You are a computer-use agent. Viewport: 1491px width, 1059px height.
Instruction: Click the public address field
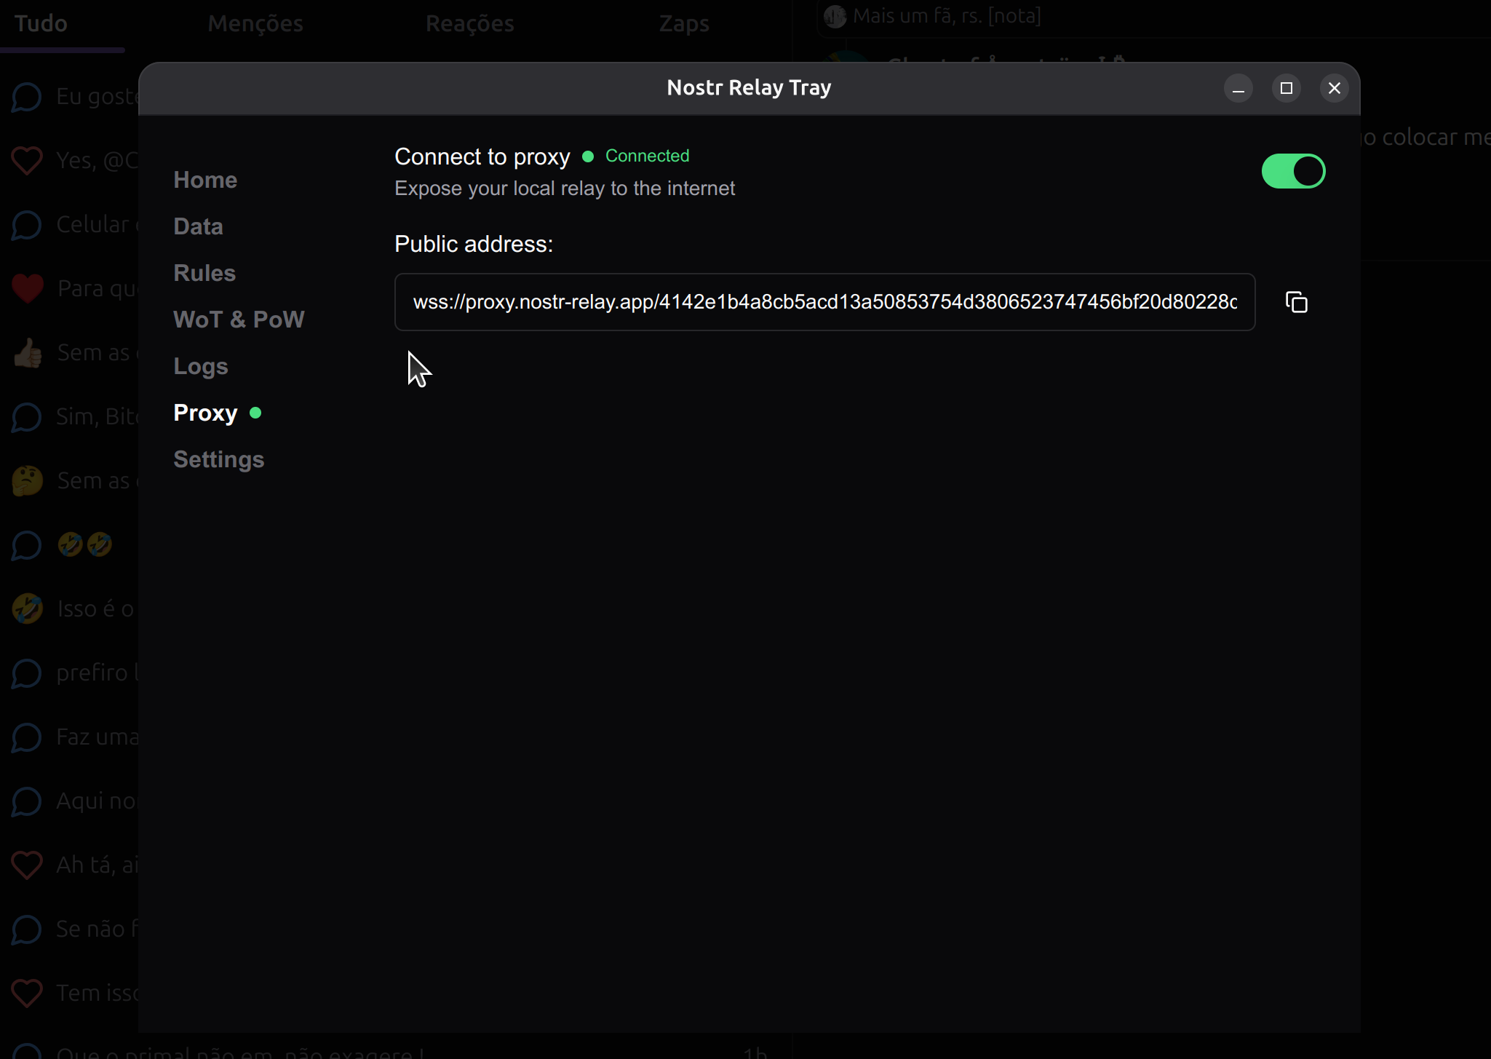pos(824,302)
